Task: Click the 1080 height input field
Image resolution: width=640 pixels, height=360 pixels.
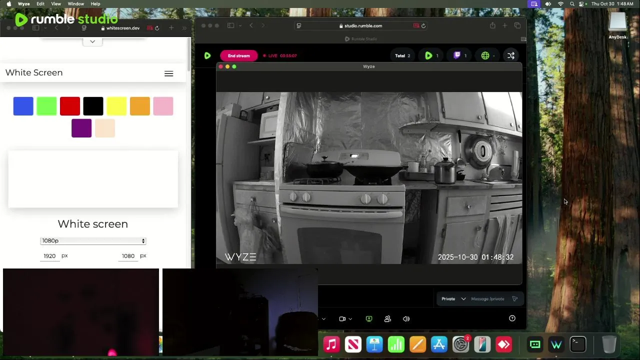Action: pos(128,256)
